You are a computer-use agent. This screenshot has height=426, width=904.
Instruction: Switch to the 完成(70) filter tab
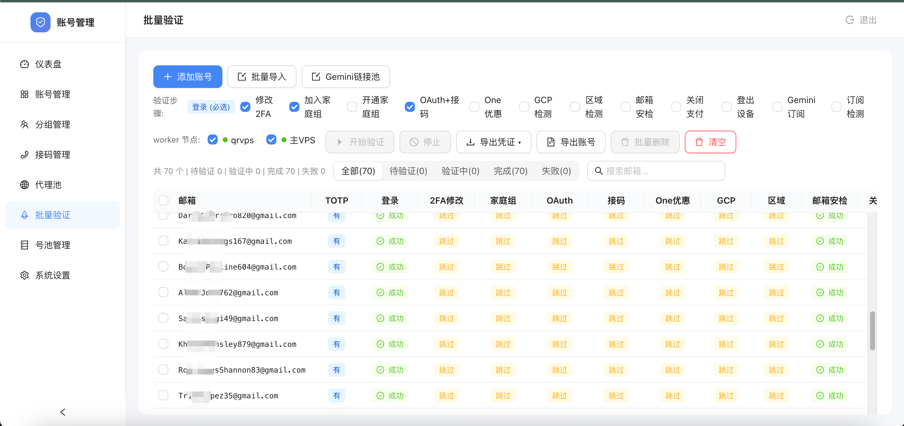[510, 171]
